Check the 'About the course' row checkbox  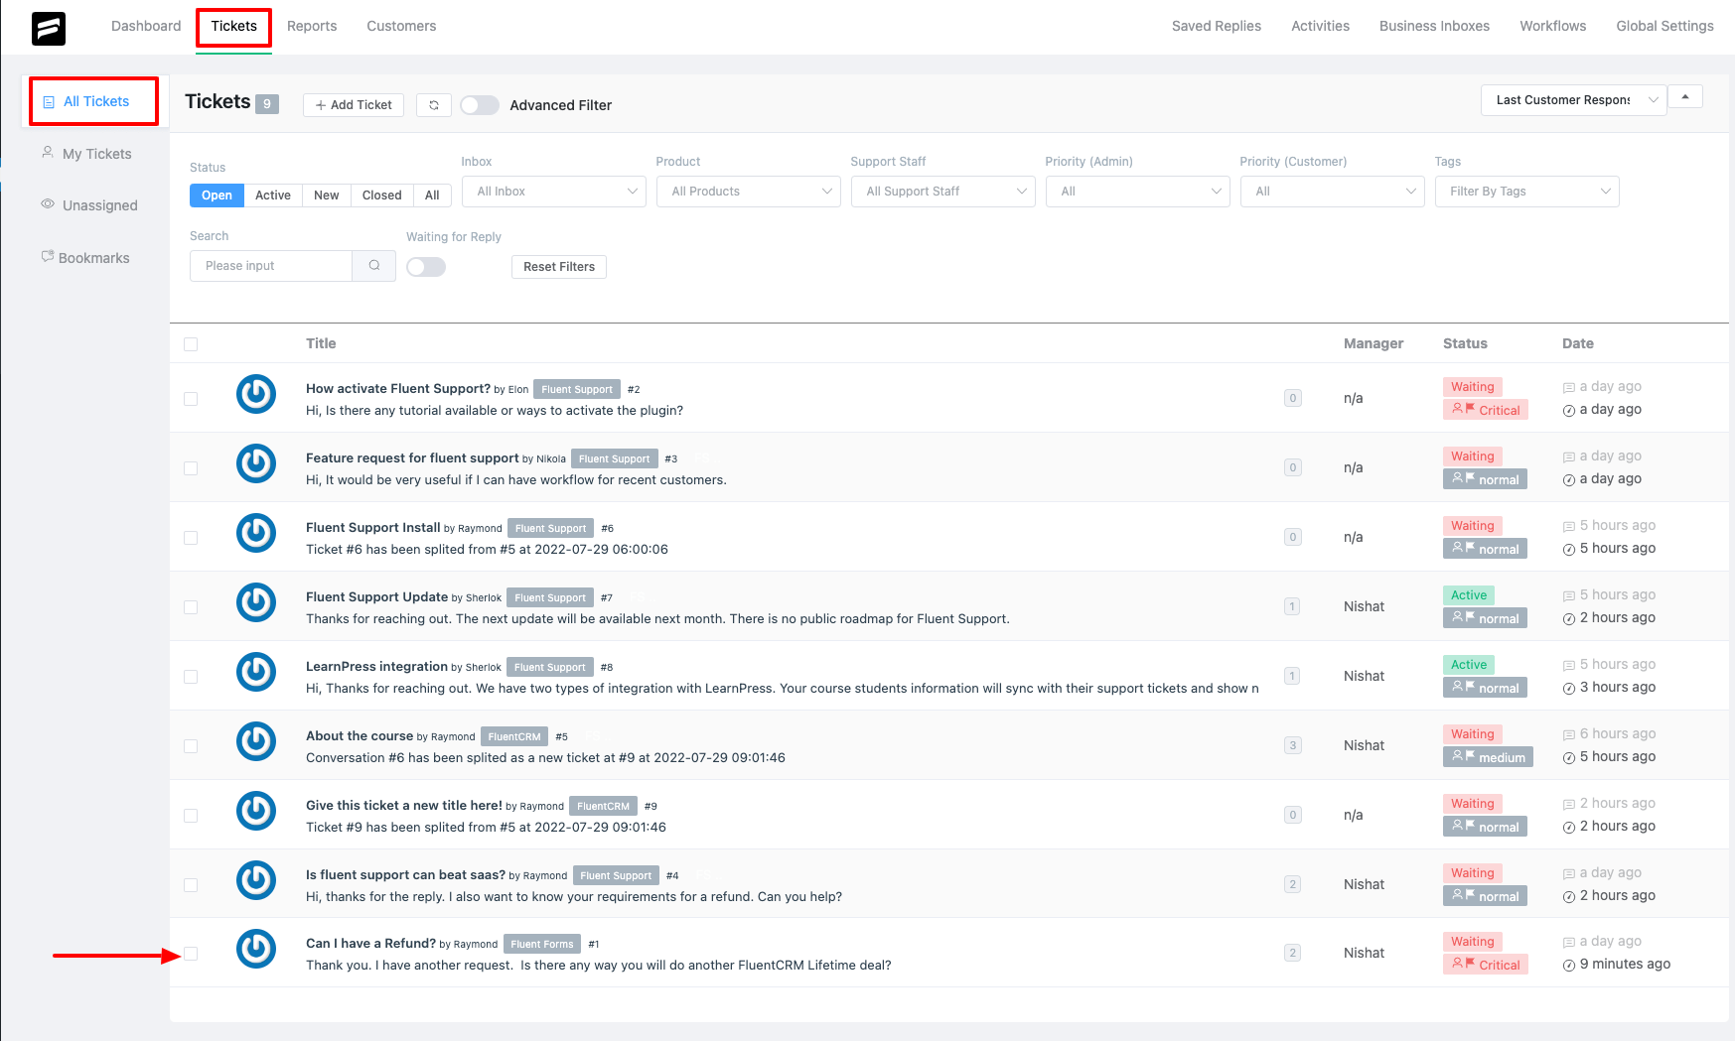191,746
